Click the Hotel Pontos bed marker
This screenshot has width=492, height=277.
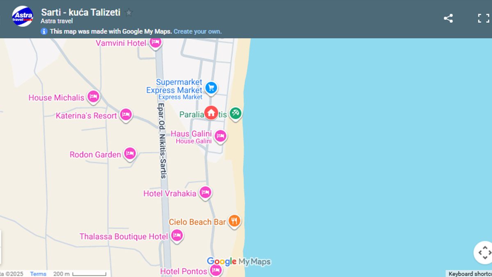[216, 270]
